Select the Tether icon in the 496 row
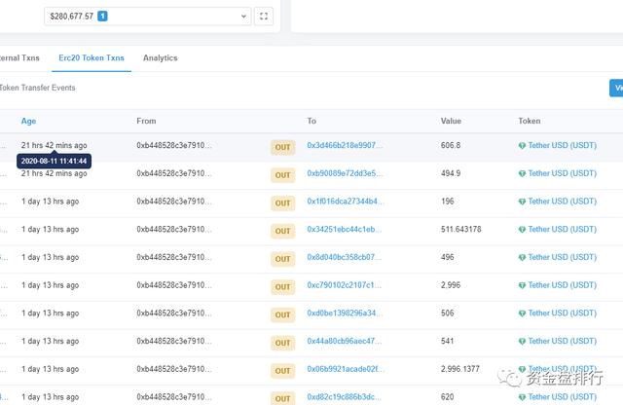This screenshot has width=623, height=405. pyautogui.click(x=522, y=258)
